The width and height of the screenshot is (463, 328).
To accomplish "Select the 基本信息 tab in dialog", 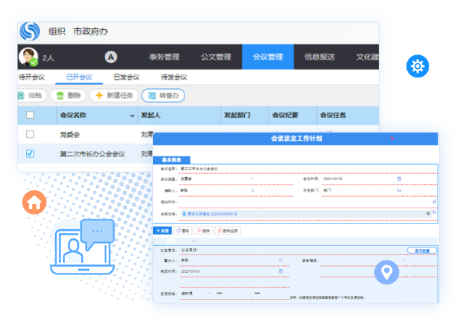I will 171,160.
